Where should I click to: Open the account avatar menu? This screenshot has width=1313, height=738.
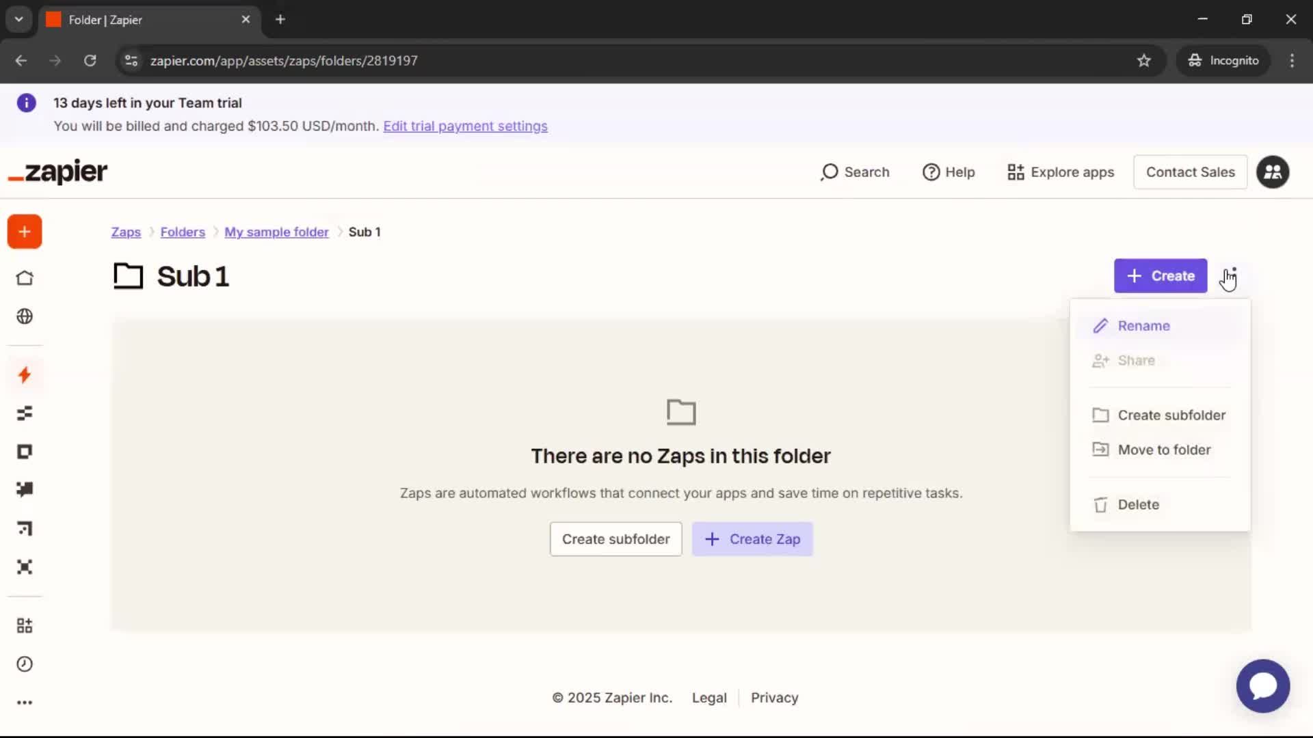(x=1273, y=172)
